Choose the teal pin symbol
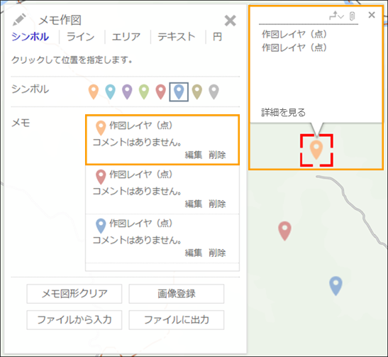The height and width of the screenshot is (357, 388). point(111,92)
